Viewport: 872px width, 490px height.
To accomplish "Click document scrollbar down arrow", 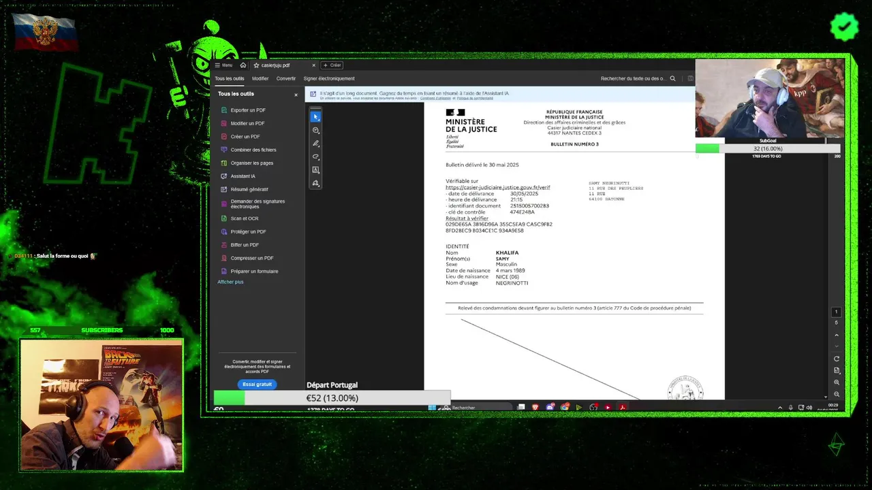I will point(826,397).
